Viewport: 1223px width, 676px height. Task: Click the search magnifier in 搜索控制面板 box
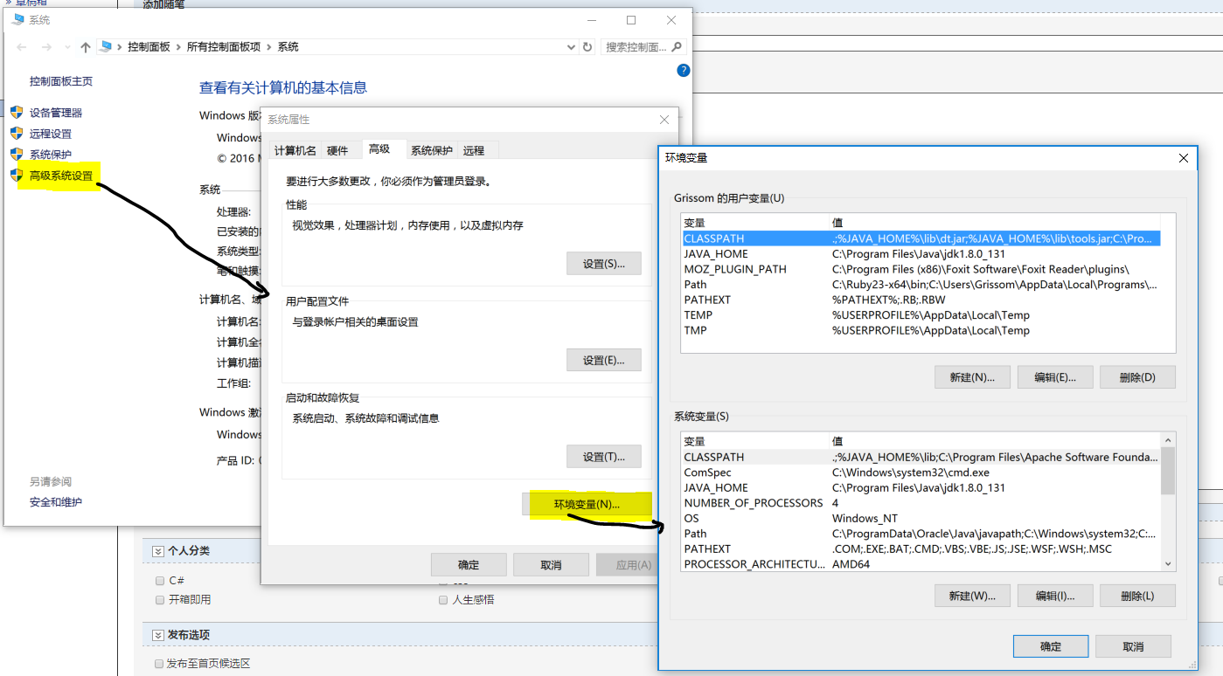(x=677, y=46)
